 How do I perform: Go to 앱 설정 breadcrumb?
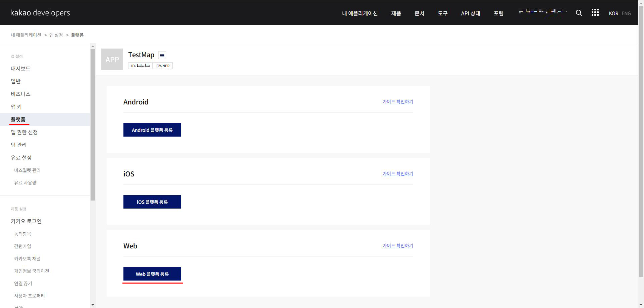[x=56, y=35]
